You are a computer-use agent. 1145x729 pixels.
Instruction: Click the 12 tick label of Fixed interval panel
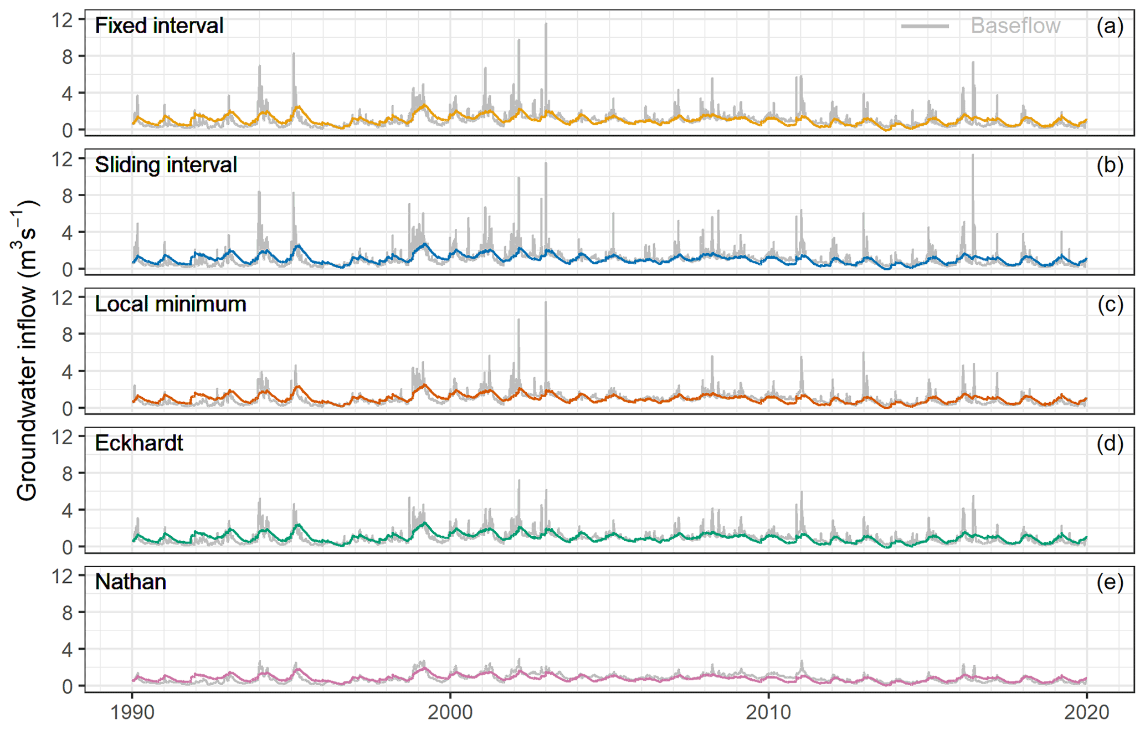(61, 20)
